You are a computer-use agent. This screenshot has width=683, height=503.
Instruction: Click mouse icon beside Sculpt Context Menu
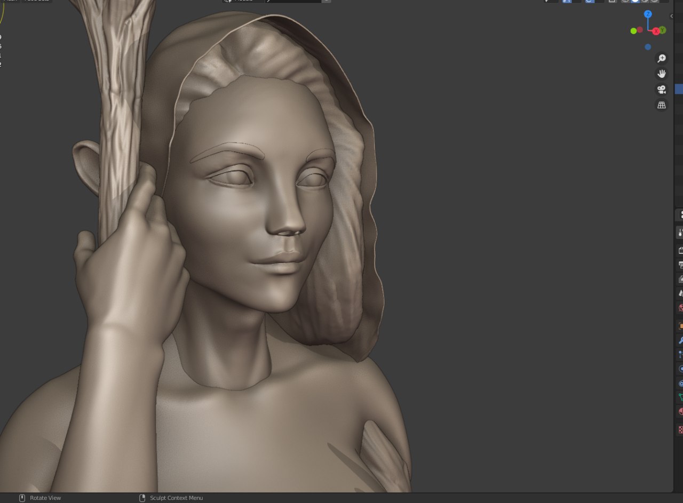(x=142, y=498)
